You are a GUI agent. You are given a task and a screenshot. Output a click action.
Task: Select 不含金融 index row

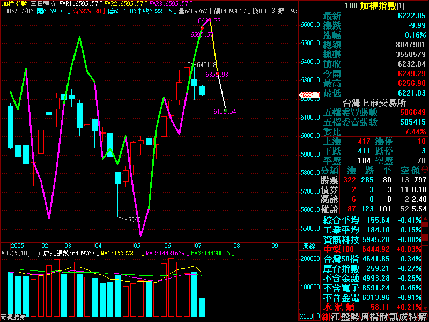(372, 278)
